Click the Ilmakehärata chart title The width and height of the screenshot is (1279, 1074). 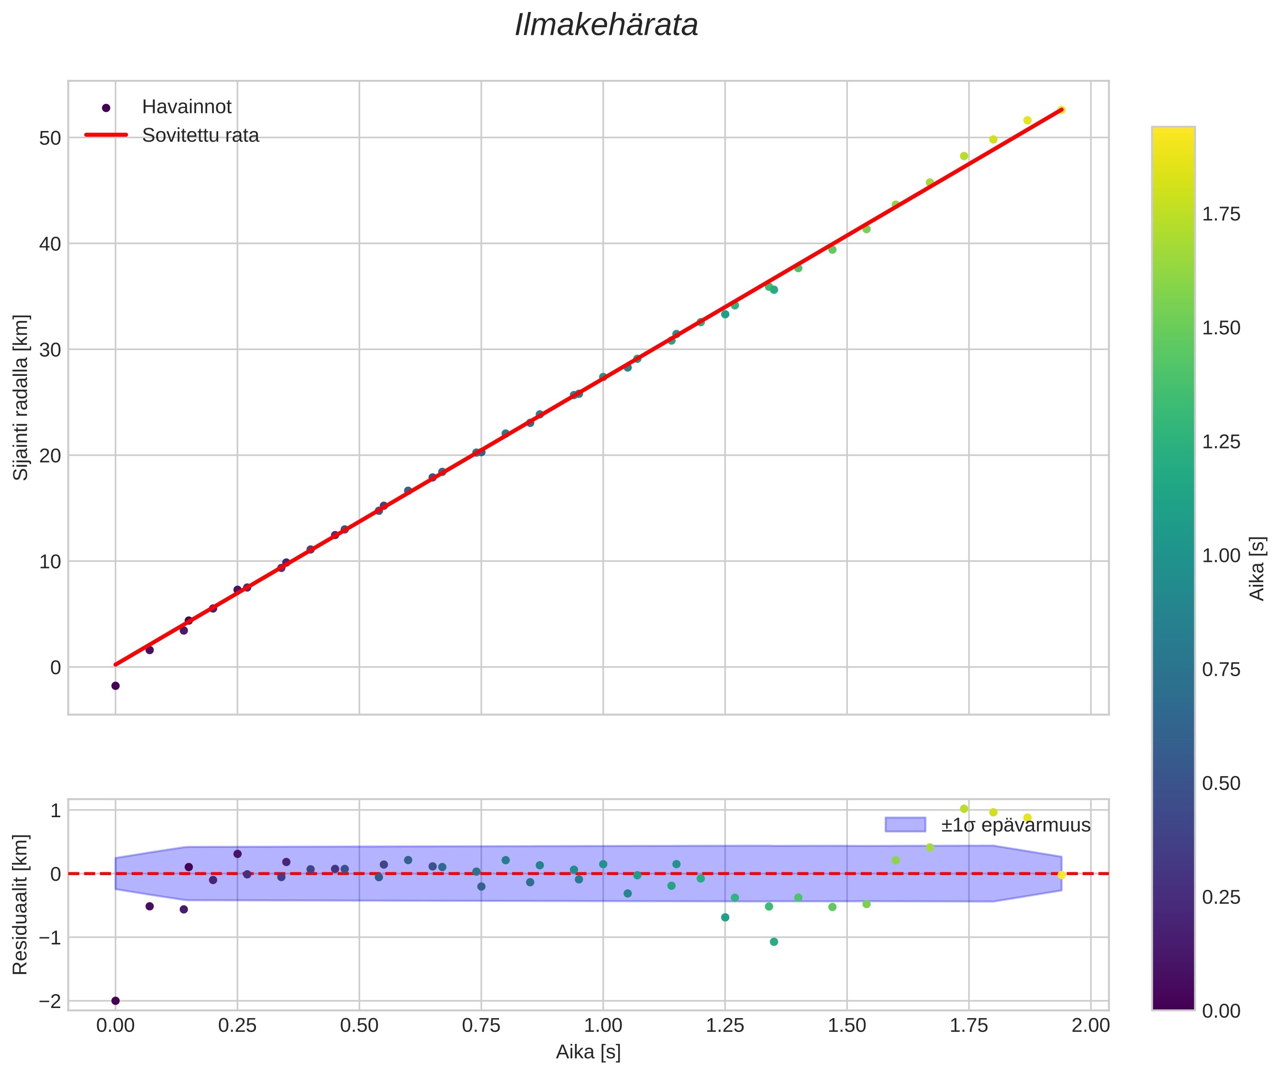pyautogui.click(x=606, y=25)
